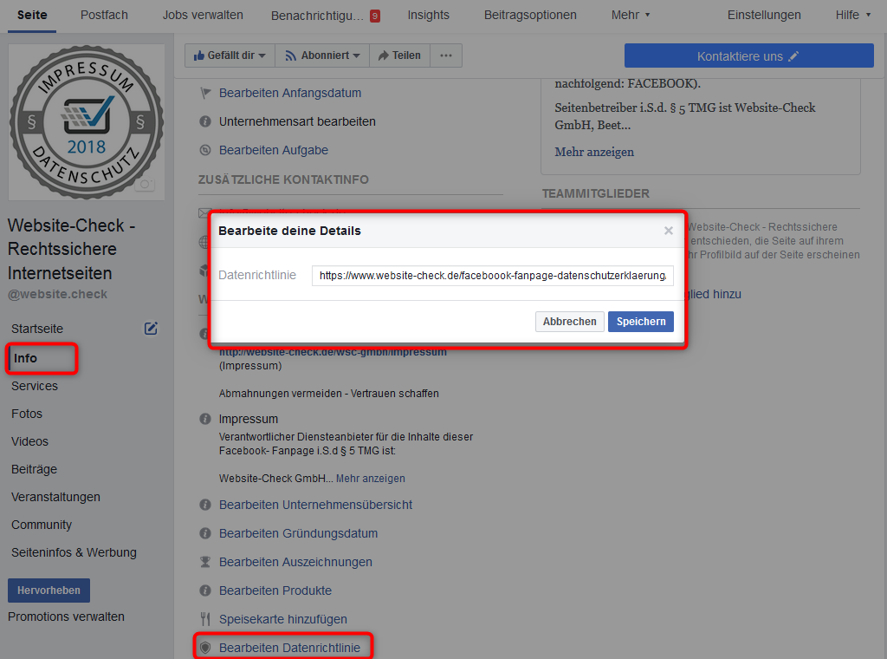Click Bearbeiten Gründungsdatum link
This screenshot has width=887, height=659.
coord(298,533)
